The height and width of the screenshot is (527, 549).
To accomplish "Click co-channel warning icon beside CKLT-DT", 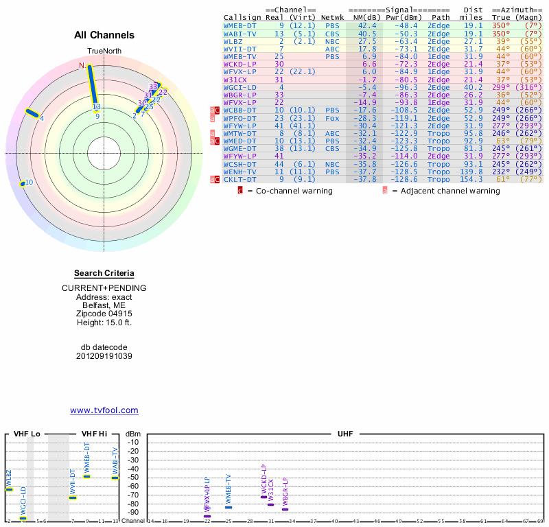I will tap(218, 180).
